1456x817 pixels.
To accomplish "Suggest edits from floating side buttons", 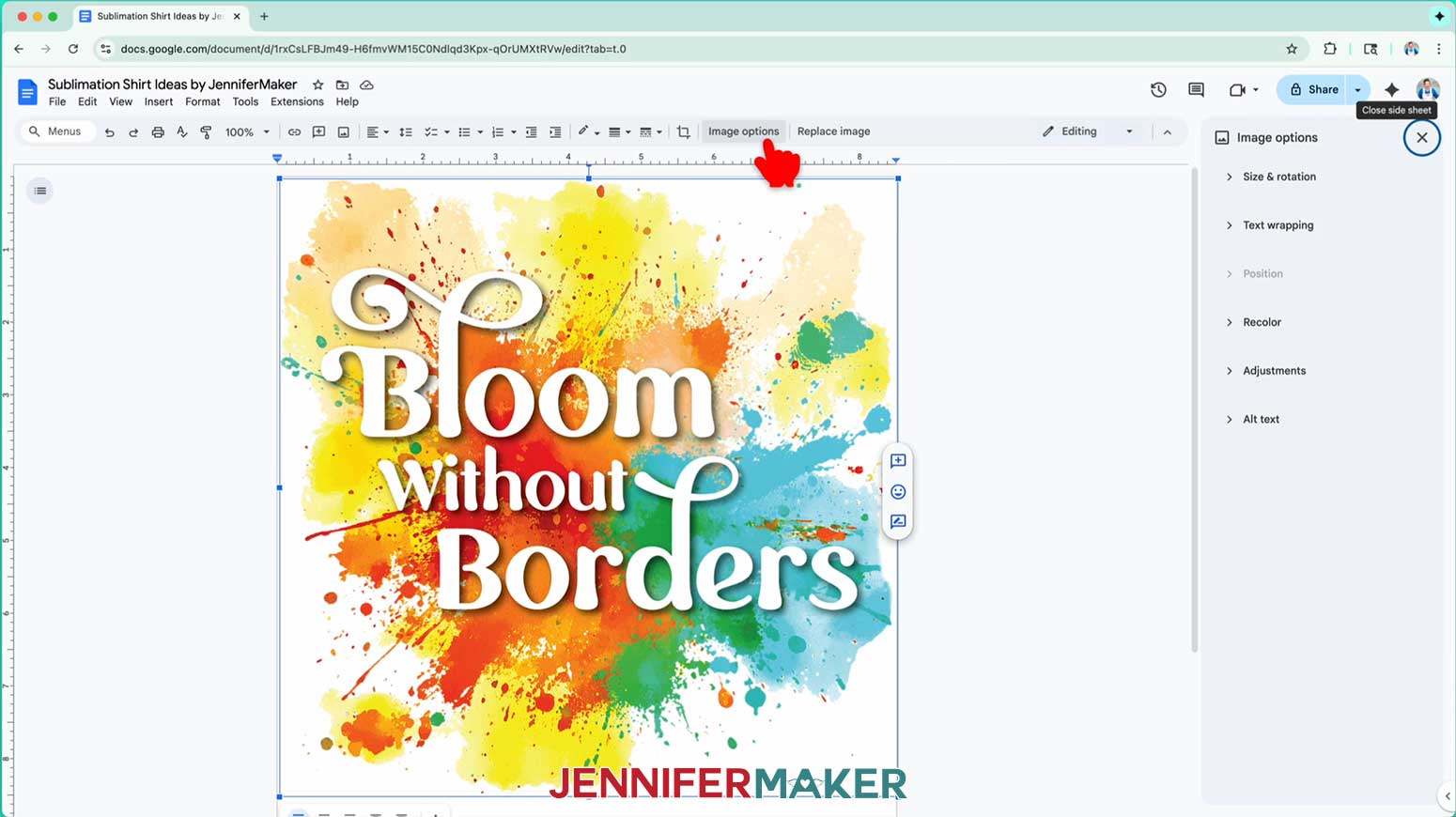I will [898, 521].
